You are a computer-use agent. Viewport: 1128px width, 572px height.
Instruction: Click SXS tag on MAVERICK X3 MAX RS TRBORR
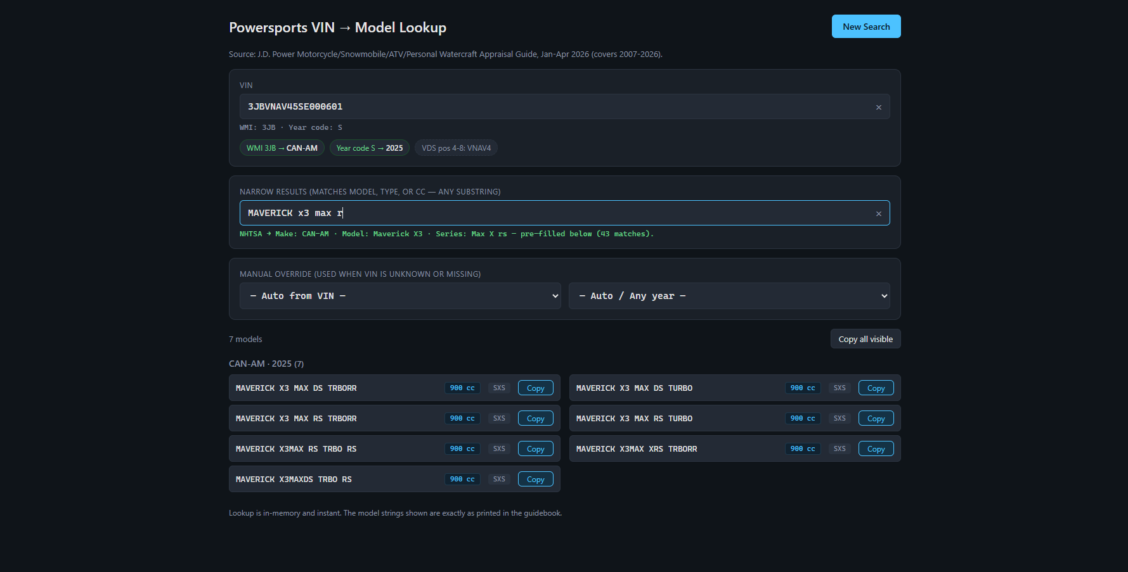pyautogui.click(x=499, y=418)
